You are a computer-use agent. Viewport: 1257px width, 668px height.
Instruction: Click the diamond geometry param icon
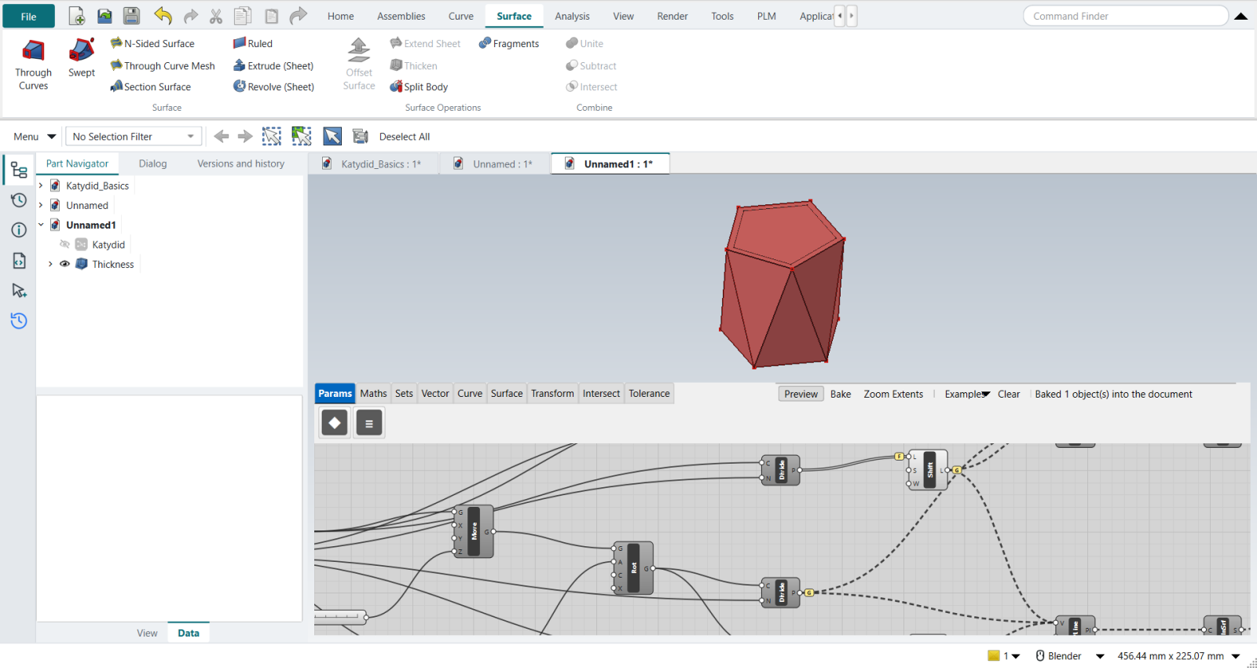335,423
